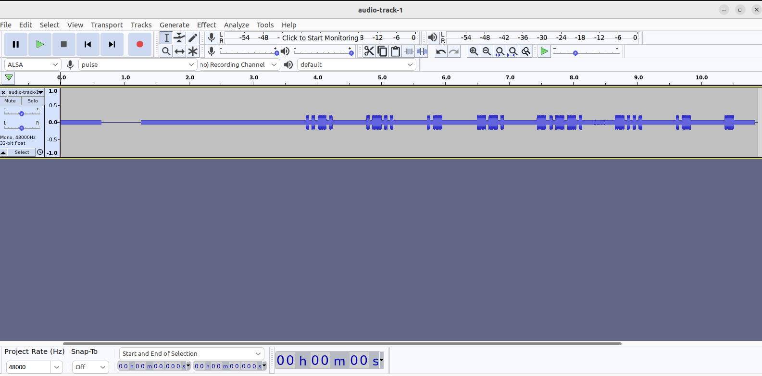Solo the audio-track-1 track

click(x=33, y=101)
